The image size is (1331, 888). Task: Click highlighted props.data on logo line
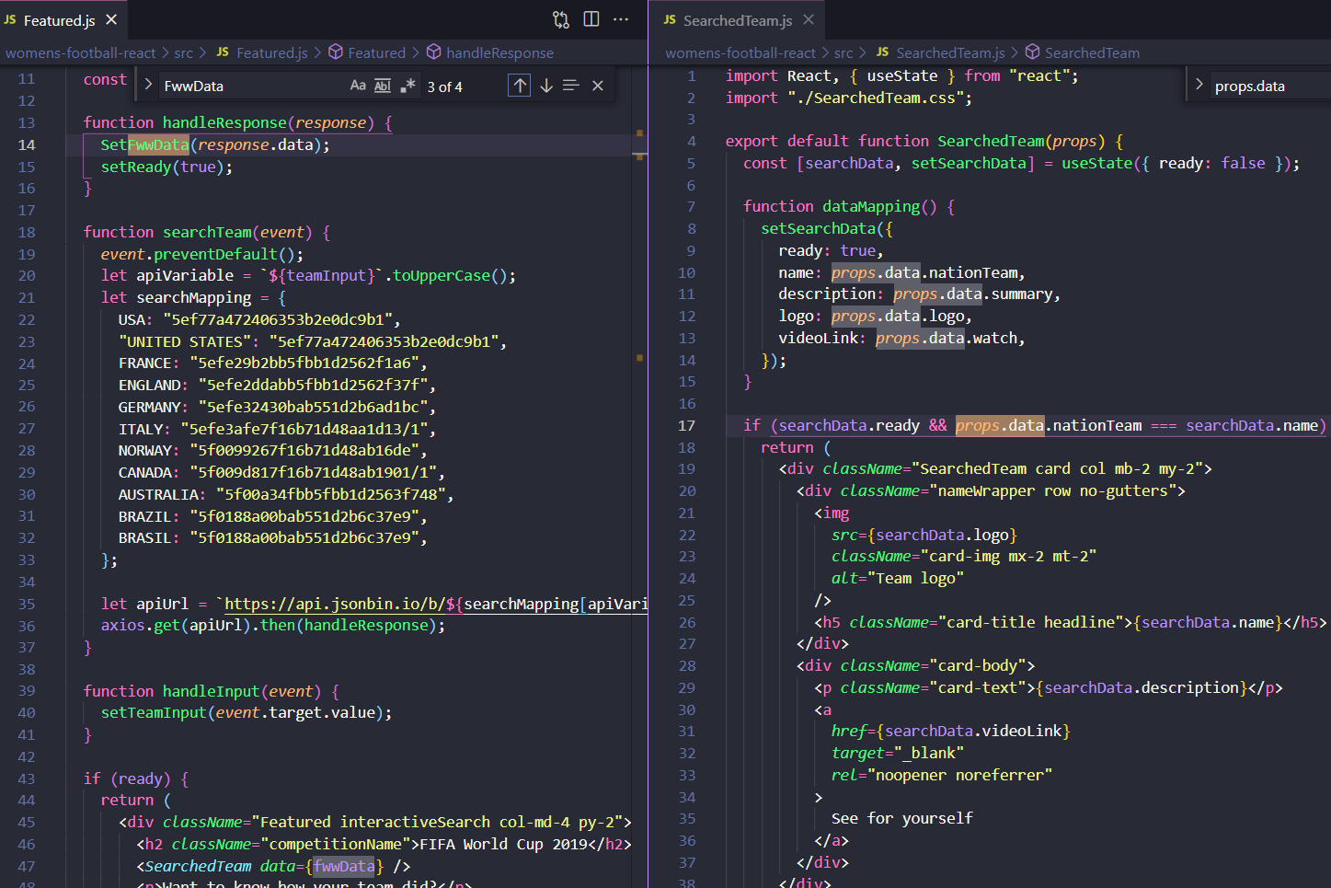click(876, 316)
